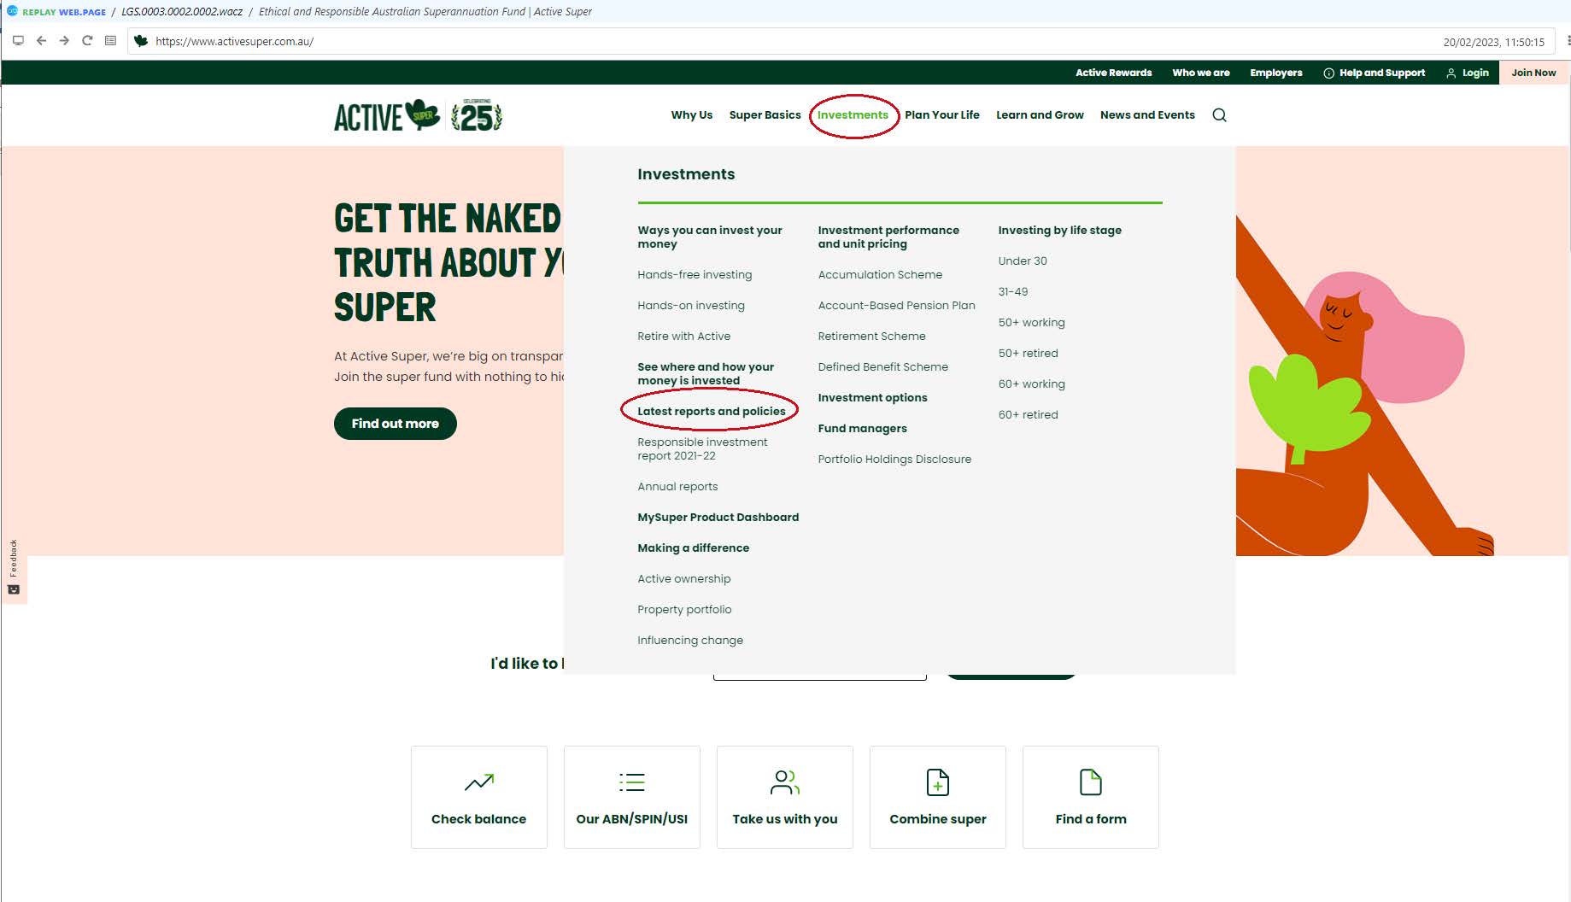Open Ways you can invest your money
This screenshot has width=1571, height=902.
tap(709, 237)
